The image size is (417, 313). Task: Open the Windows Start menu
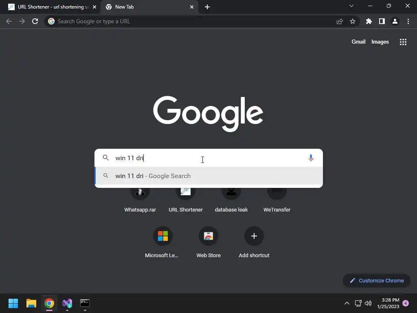(x=13, y=303)
